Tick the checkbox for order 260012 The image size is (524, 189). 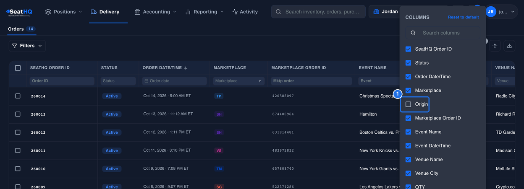(x=18, y=132)
